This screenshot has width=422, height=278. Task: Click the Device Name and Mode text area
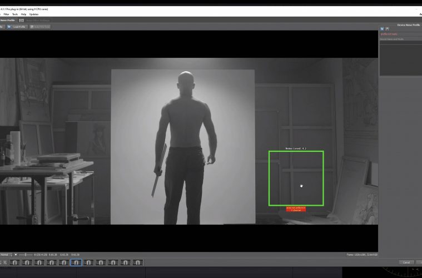click(400, 57)
